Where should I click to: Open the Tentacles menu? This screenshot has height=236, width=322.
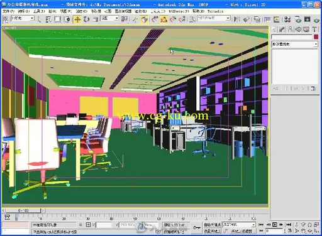pyautogui.click(x=215, y=11)
